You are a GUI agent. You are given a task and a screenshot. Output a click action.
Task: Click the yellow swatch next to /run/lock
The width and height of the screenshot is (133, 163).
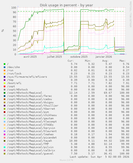(x=5, y=74)
